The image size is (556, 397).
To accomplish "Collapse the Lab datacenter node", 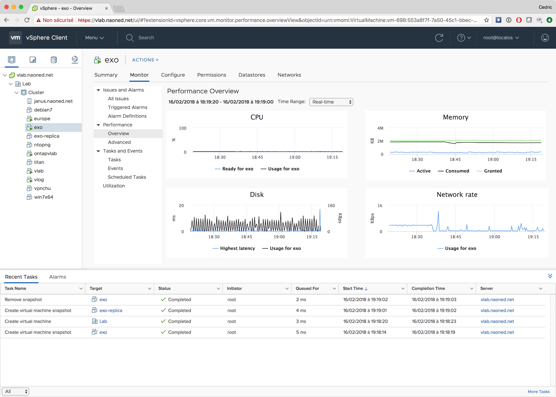I will tap(11, 84).
